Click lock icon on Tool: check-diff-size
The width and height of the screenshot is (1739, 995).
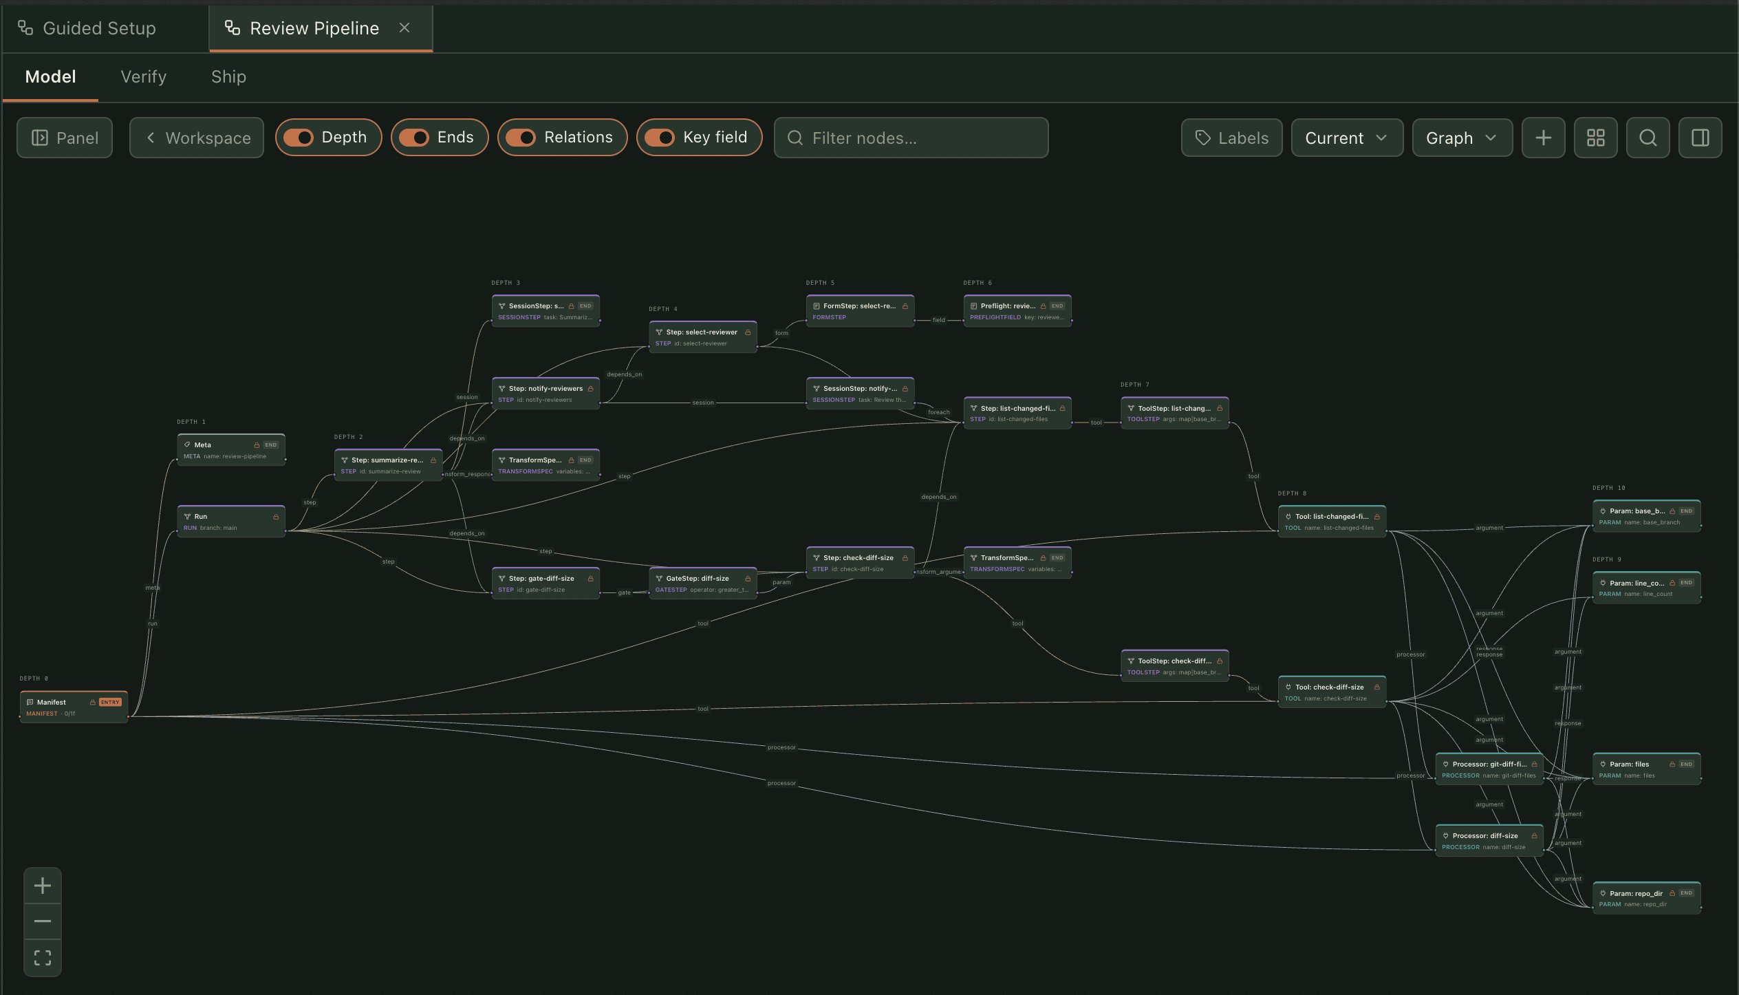point(1376,687)
